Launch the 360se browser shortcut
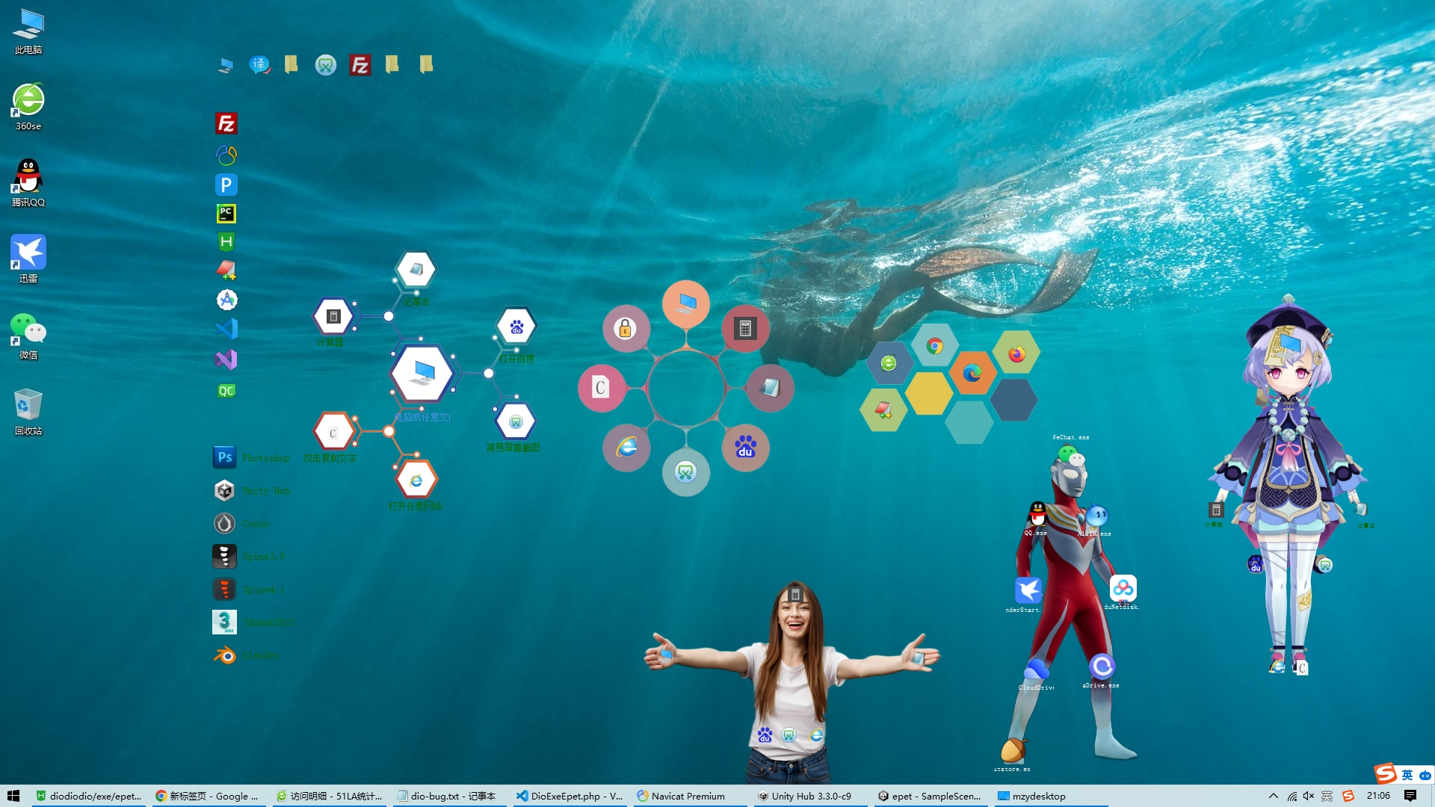The width and height of the screenshot is (1435, 807). click(x=28, y=107)
